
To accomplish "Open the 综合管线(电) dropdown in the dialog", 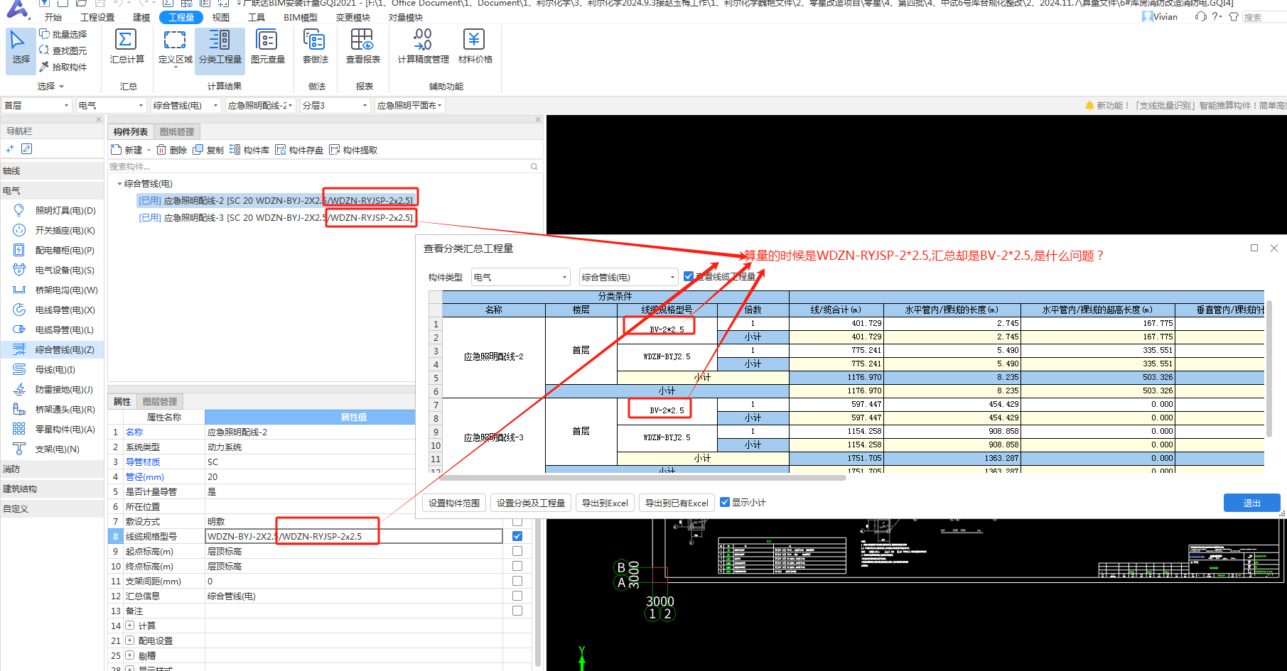I will coord(629,277).
